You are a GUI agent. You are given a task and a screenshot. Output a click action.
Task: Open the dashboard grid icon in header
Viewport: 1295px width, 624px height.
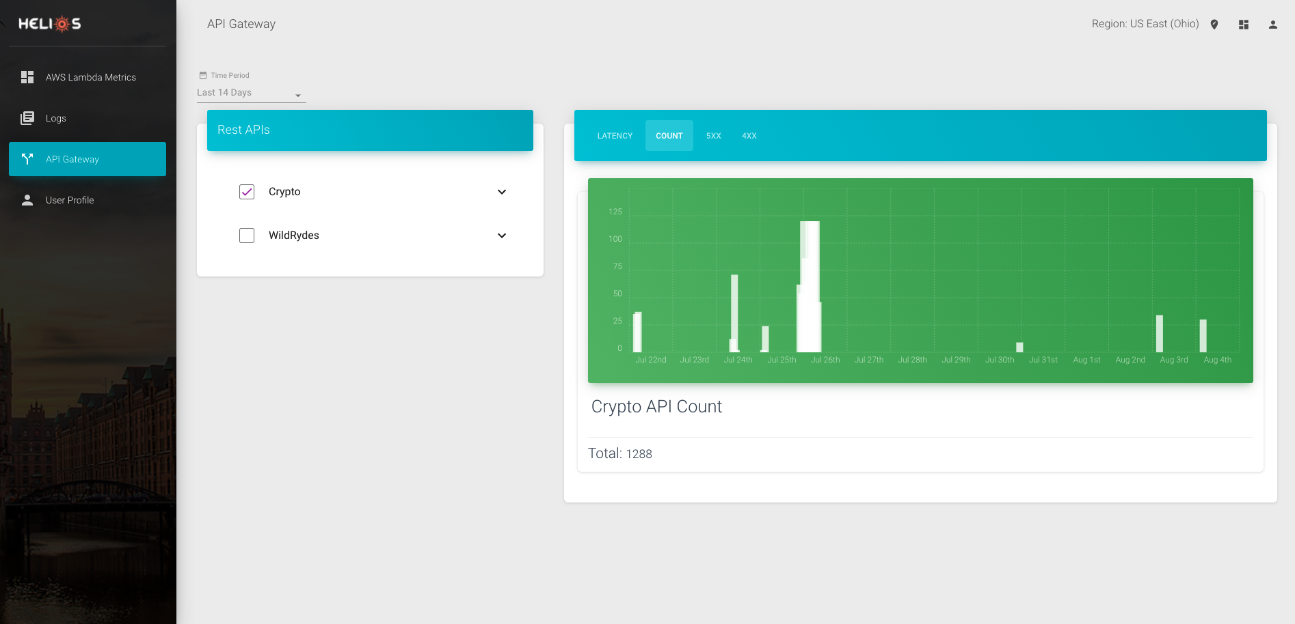pos(1244,25)
